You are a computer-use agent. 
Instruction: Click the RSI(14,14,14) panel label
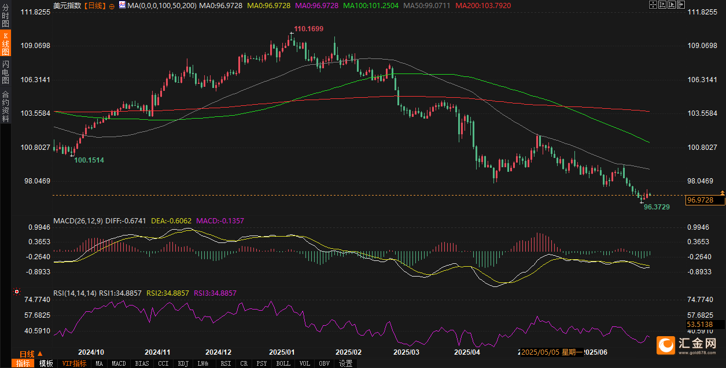point(74,293)
